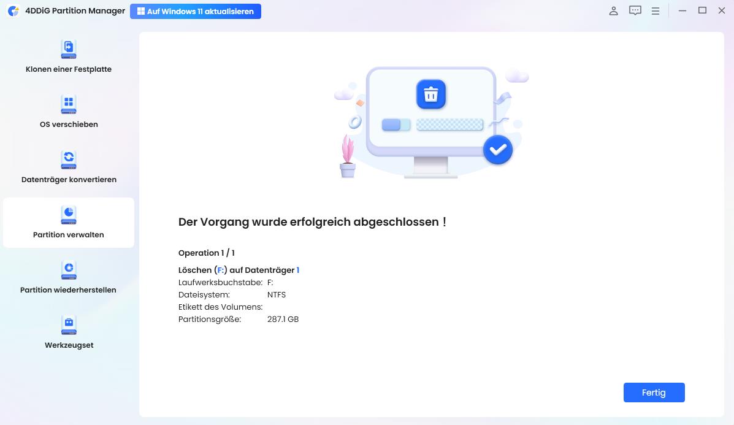The height and width of the screenshot is (425, 734).
Task: Click the Operation 1 / 1 heading
Action: click(206, 253)
